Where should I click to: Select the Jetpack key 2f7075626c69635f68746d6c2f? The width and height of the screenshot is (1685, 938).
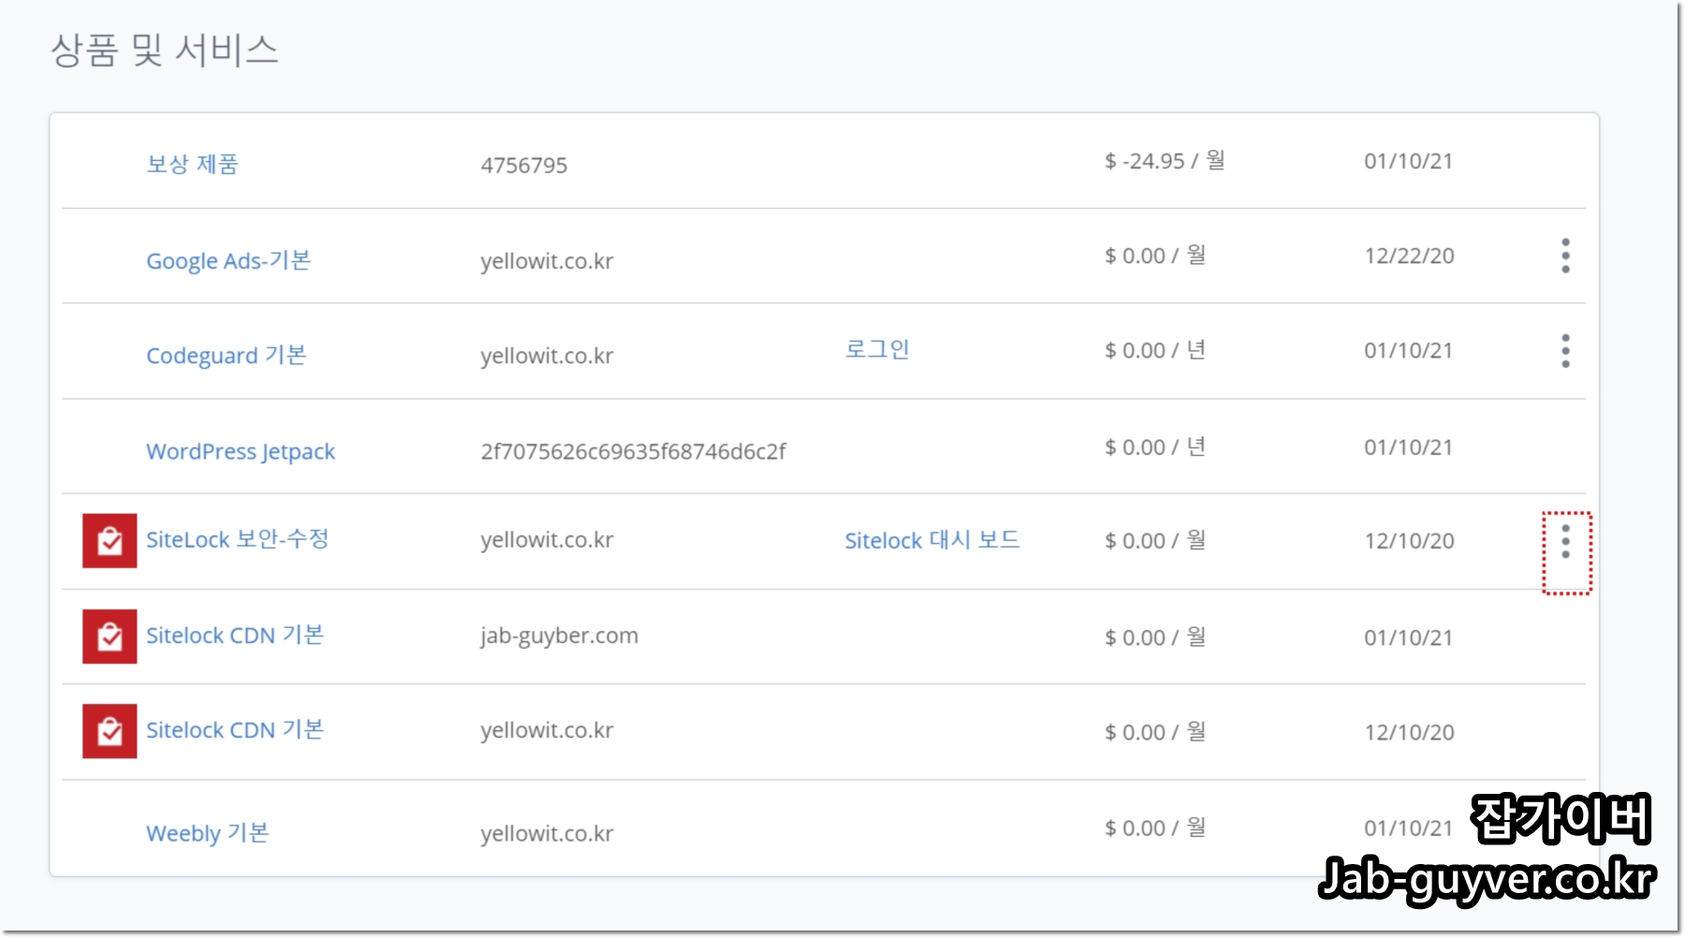(x=634, y=451)
